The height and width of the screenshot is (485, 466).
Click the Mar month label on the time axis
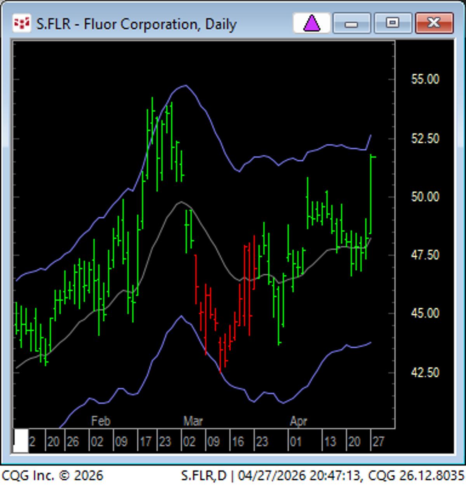click(x=193, y=421)
